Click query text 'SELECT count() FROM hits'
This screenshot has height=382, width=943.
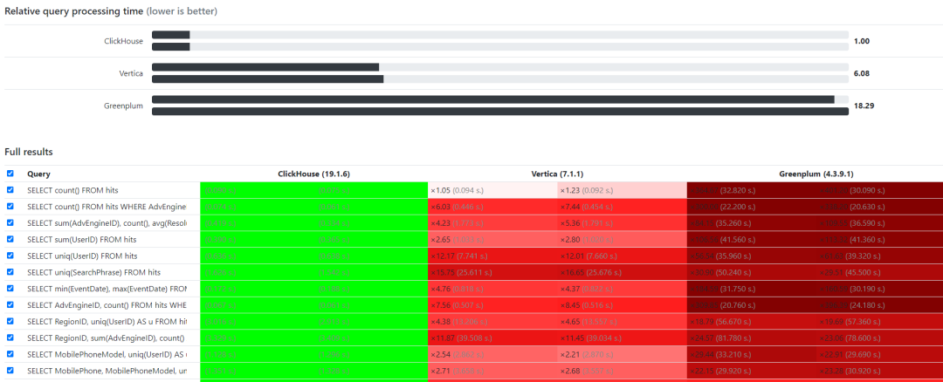(72, 190)
